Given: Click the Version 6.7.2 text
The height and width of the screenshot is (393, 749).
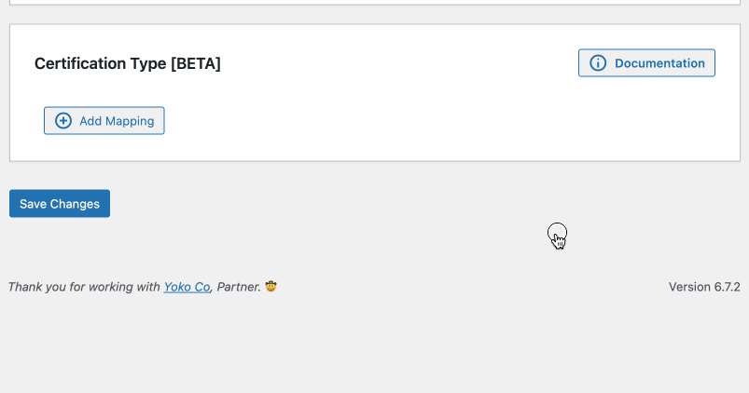Looking at the screenshot, I should (704, 287).
